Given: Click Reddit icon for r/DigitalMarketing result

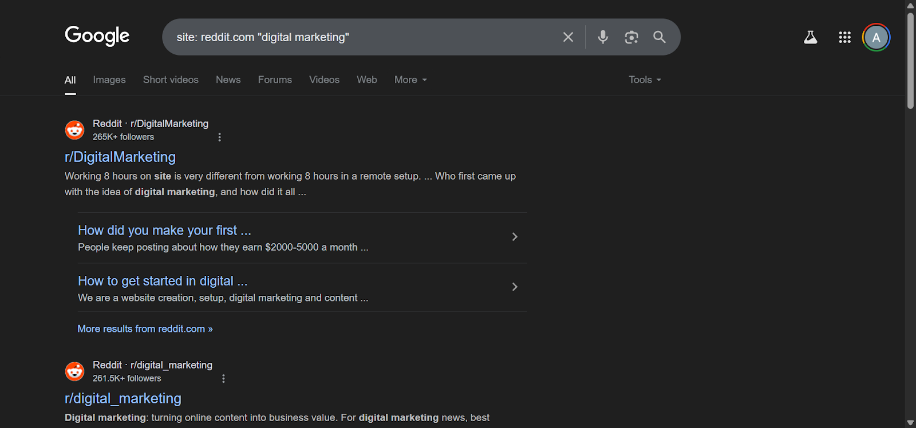Looking at the screenshot, I should (x=74, y=130).
